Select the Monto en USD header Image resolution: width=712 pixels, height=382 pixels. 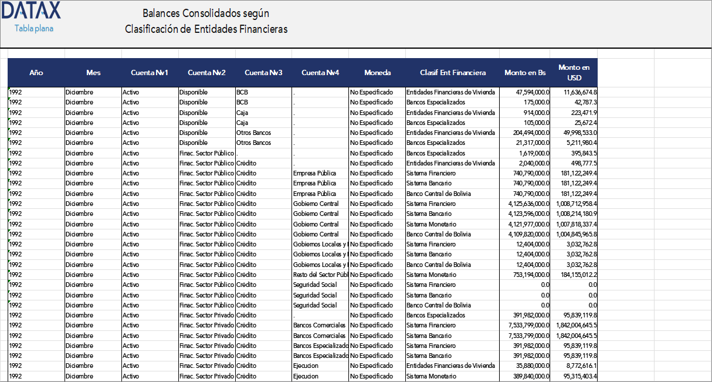coord(574,73)
